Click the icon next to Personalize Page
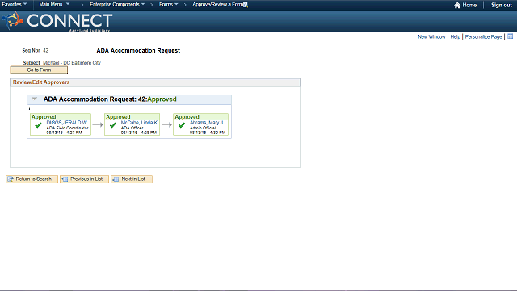517x291 pixels. click(510, 36)
